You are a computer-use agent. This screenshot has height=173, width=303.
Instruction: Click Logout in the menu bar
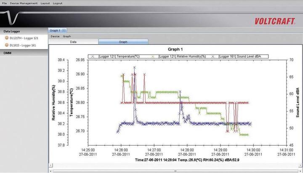pyautogui.click(x=58, y=3)
